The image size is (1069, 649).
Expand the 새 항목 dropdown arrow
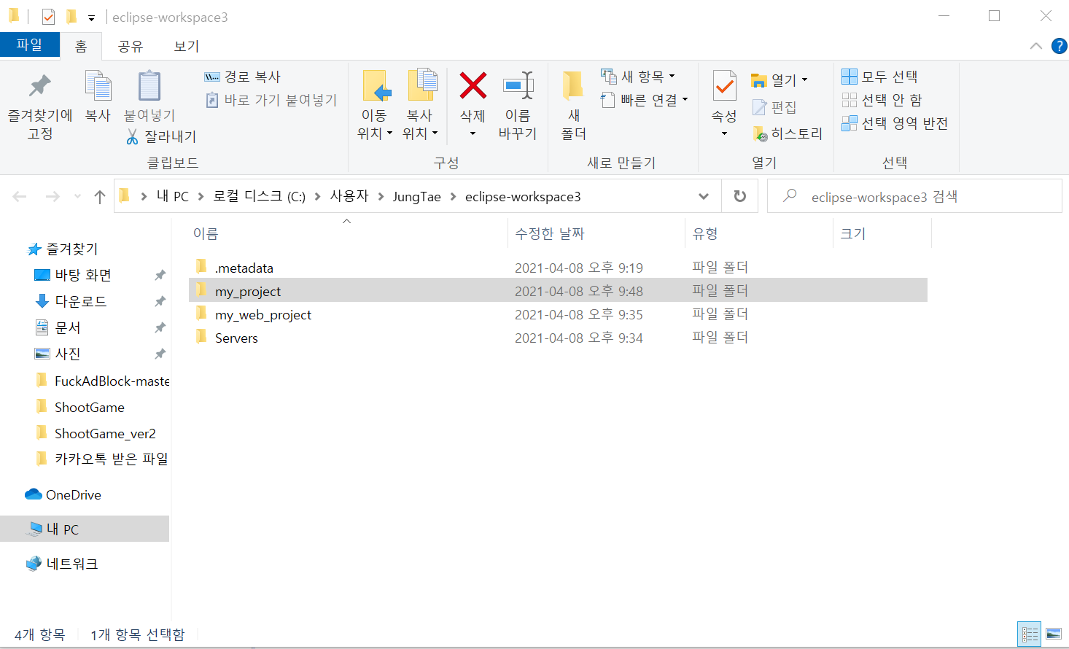(670, 76)
